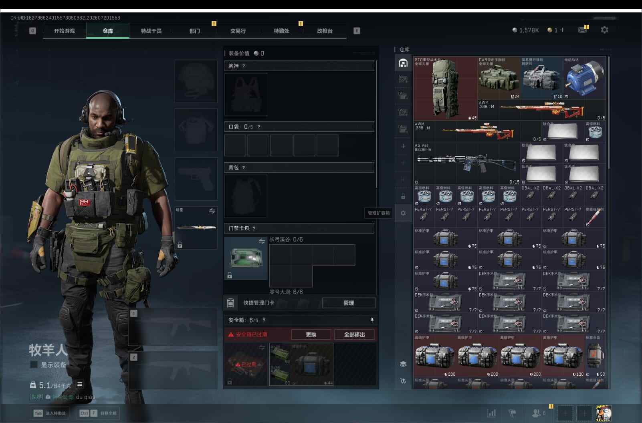Switch to the 交易行 tab
Screen dimensions: 642x423
(x=238, y=31)
